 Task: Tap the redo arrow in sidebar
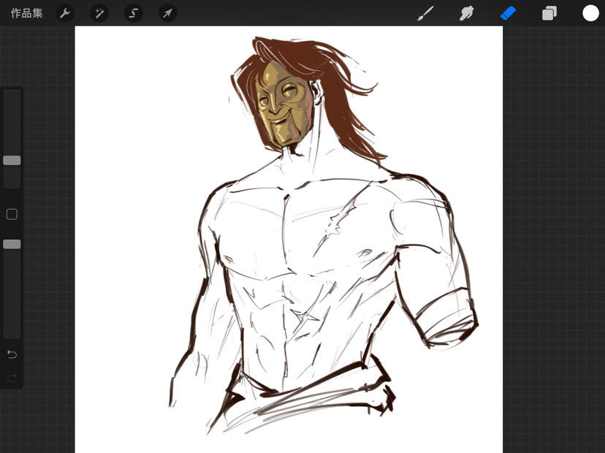click(x=12, y=378)
